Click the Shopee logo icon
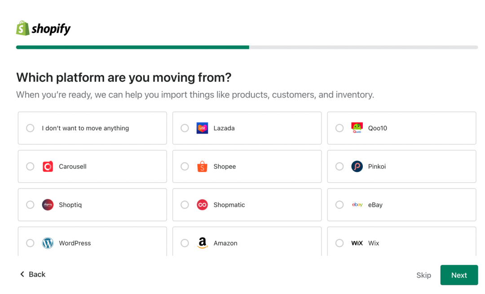The image size is (485, 294). coord(203,167)
